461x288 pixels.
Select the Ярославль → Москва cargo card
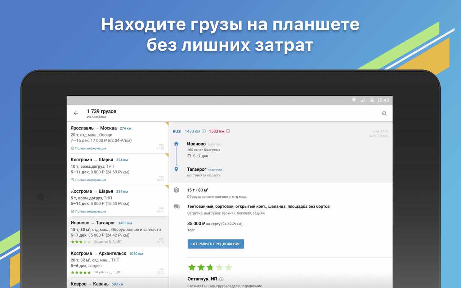tap(117, 138)
